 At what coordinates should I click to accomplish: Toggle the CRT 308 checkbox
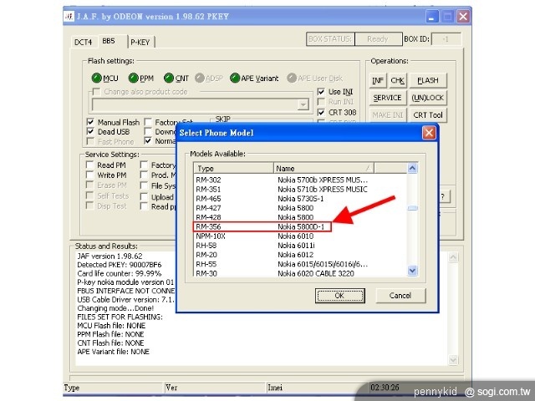click(321, 112)
